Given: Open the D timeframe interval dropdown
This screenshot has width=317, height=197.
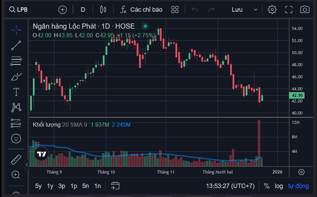Looking at the screenshot, I should click(83, 10).
